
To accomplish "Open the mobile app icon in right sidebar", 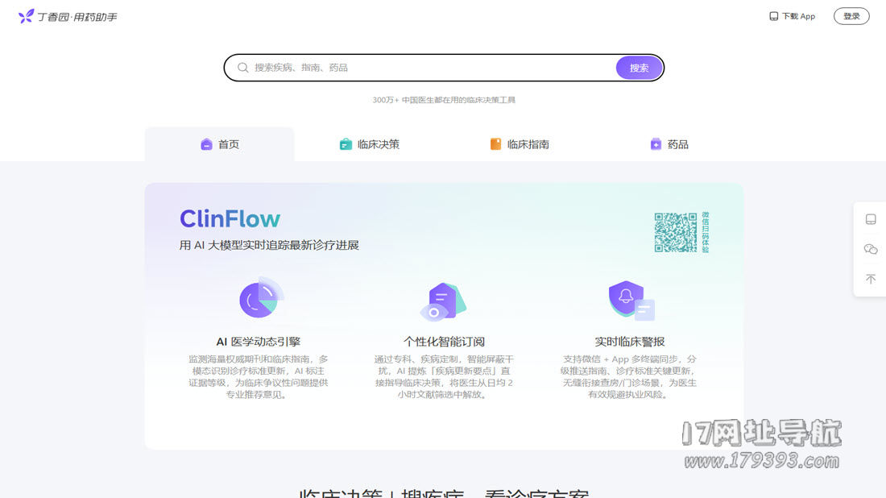I will coord(870,220).
